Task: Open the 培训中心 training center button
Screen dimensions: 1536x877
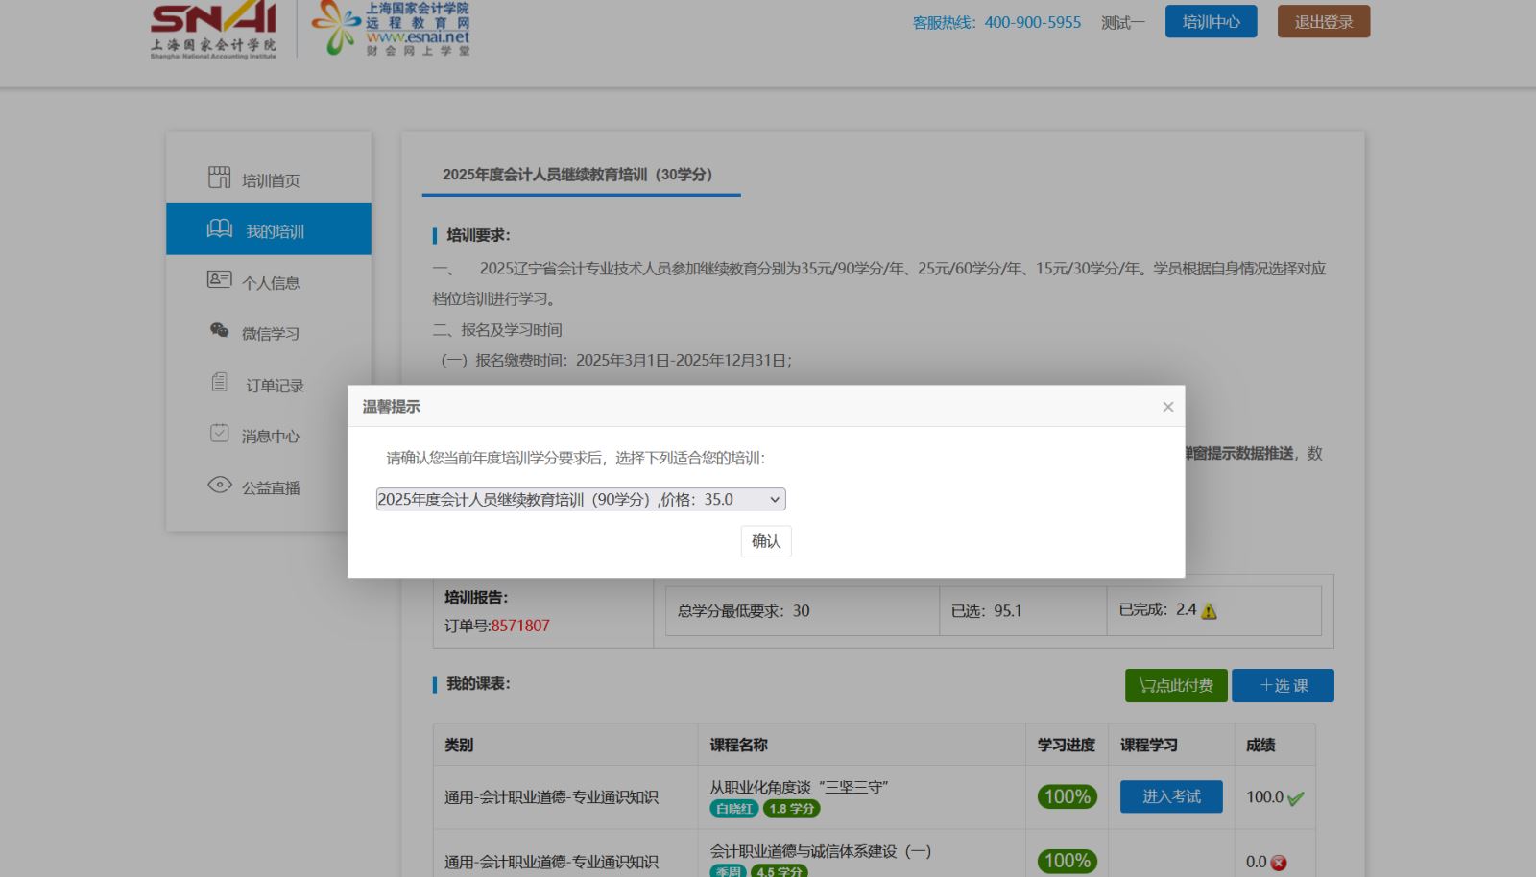Action: pyautogui.click(x=1211, y=22)
